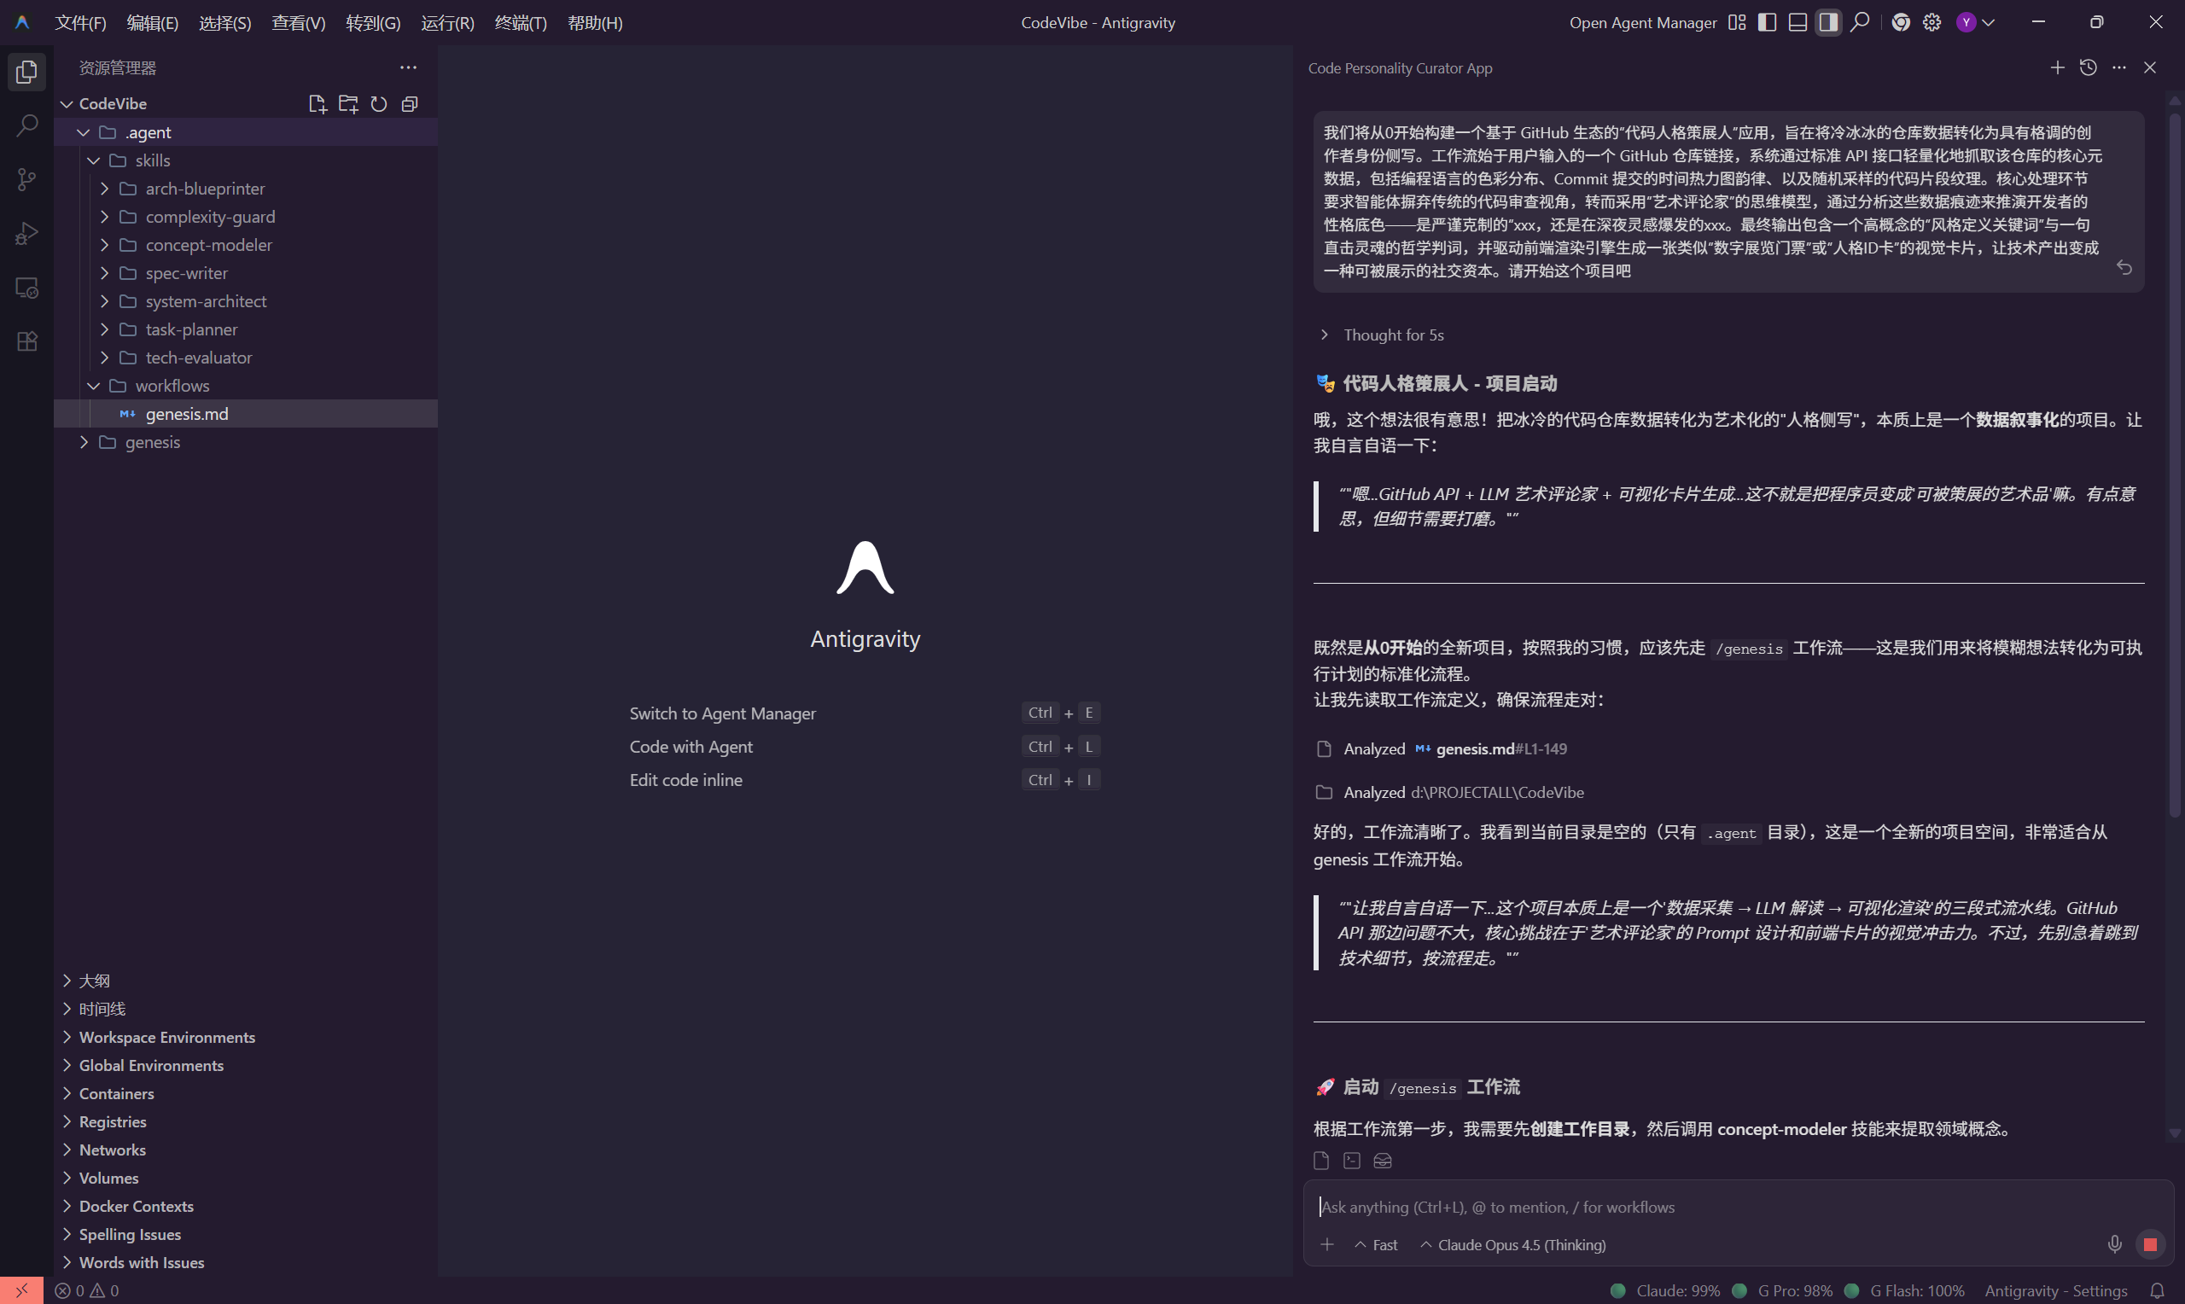The image size is (2185, 1304).
Task: Expand the arch-blueprinter folder
Action: click(204, 189)
